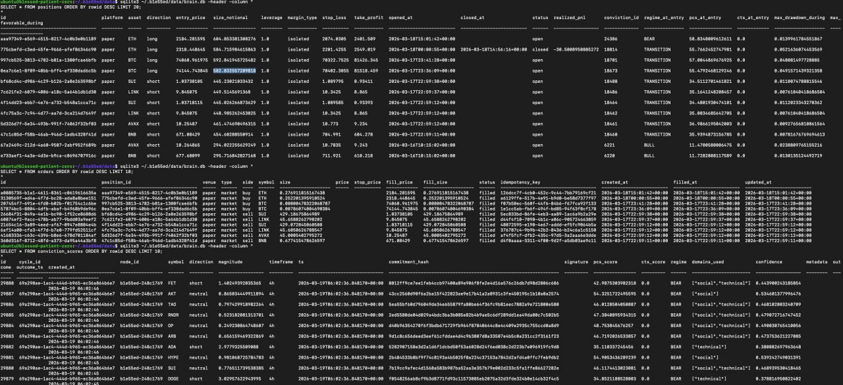
Task: Click the updated_at column header in orders
Action: point(757,182)
